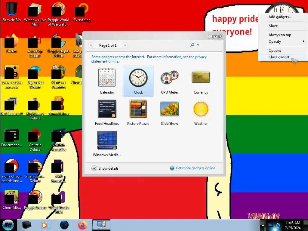
Task: Open the Recycle Bin desktop icon
Action: click(12, 12)
